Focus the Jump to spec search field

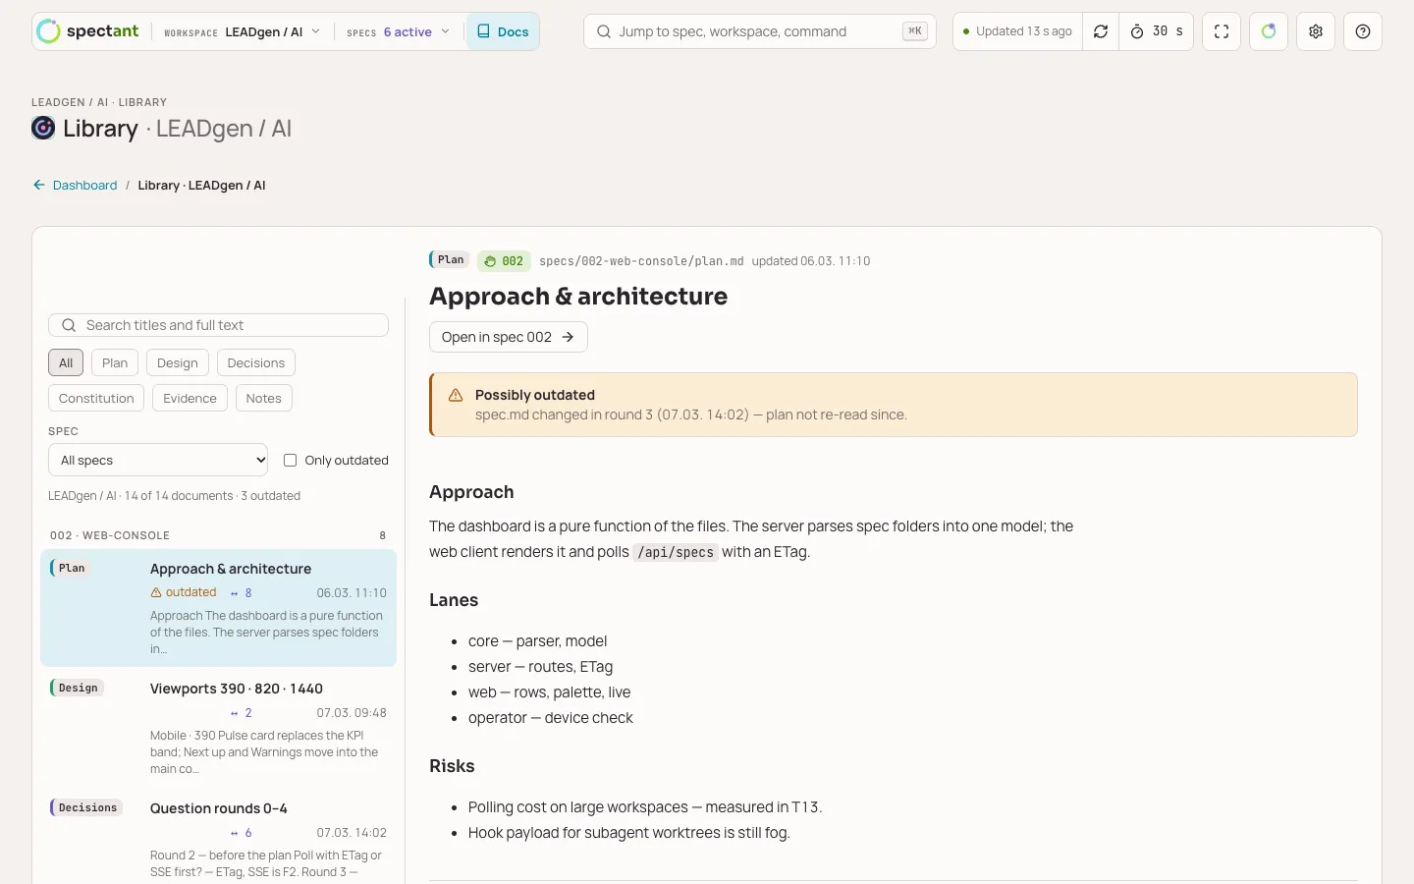point(760,31)
